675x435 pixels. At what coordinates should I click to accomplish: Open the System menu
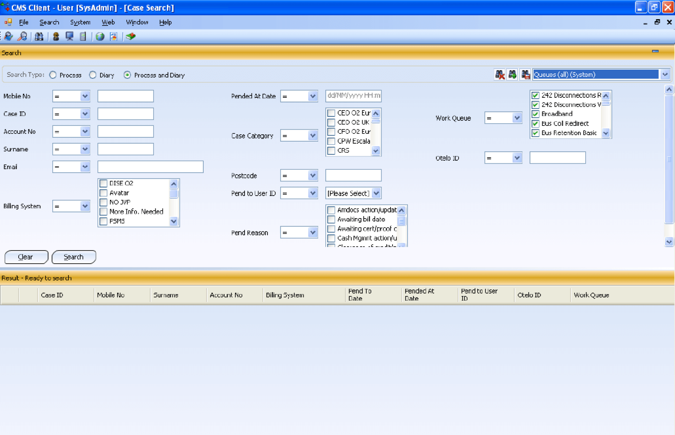point(80,22)
